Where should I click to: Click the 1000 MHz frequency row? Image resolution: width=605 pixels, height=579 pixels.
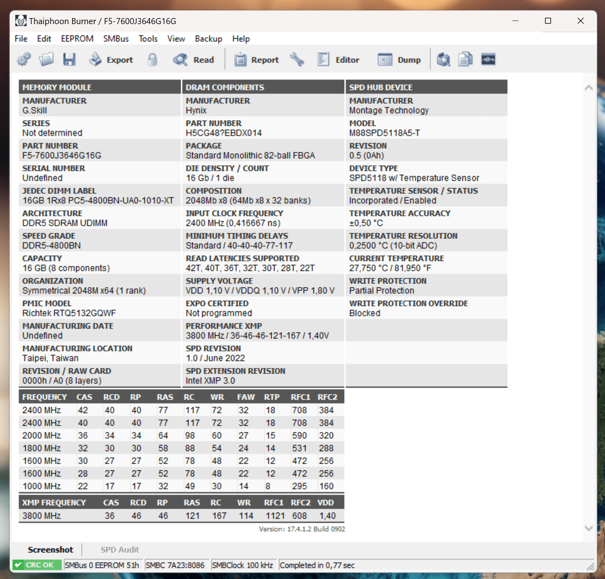pos(181,486)
